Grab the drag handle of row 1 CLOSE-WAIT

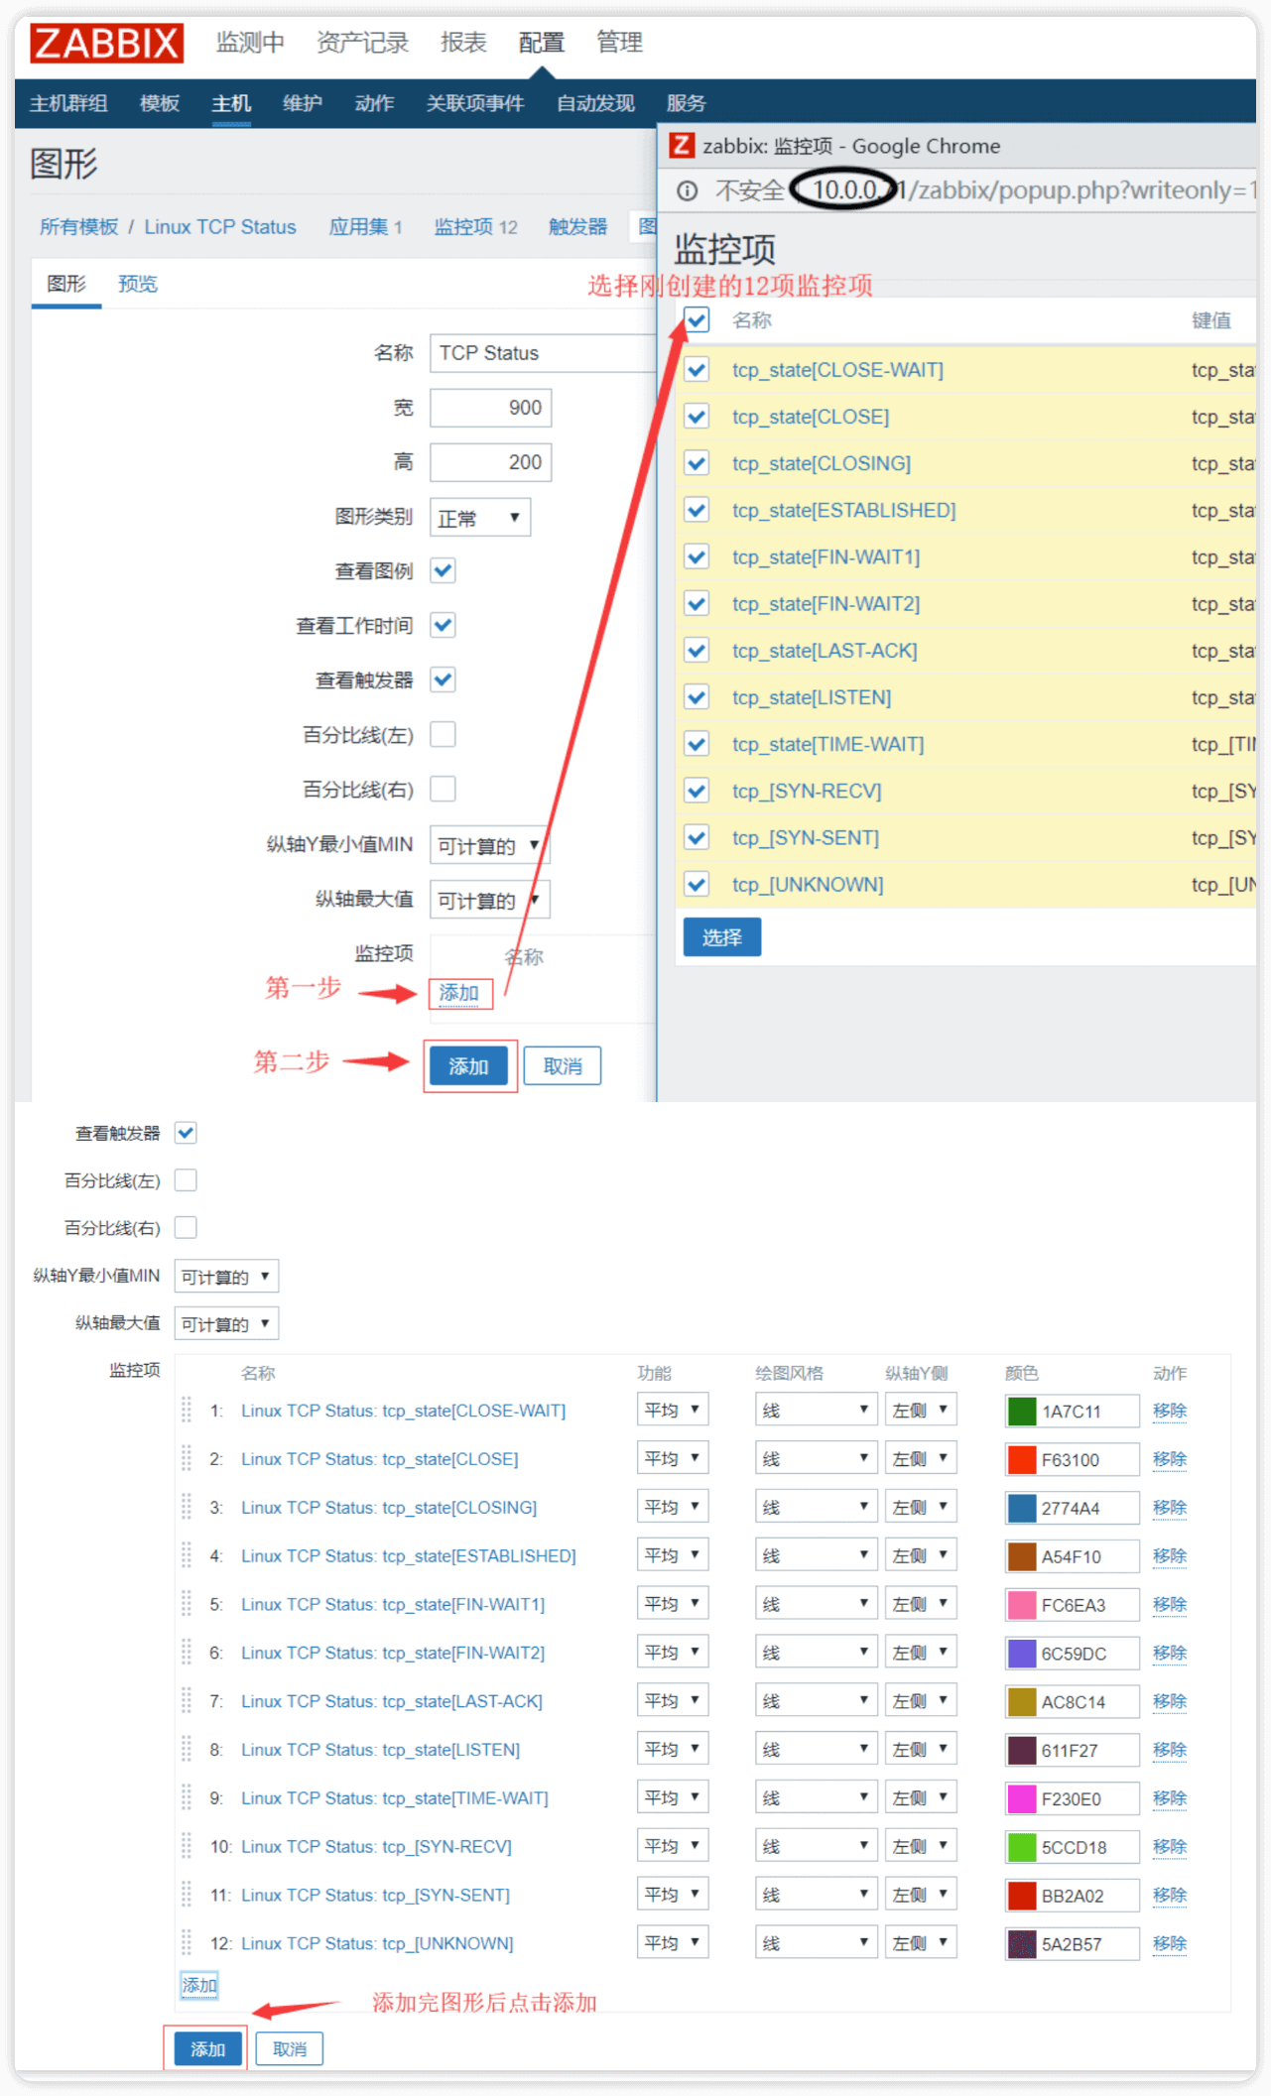point(187,1411)
